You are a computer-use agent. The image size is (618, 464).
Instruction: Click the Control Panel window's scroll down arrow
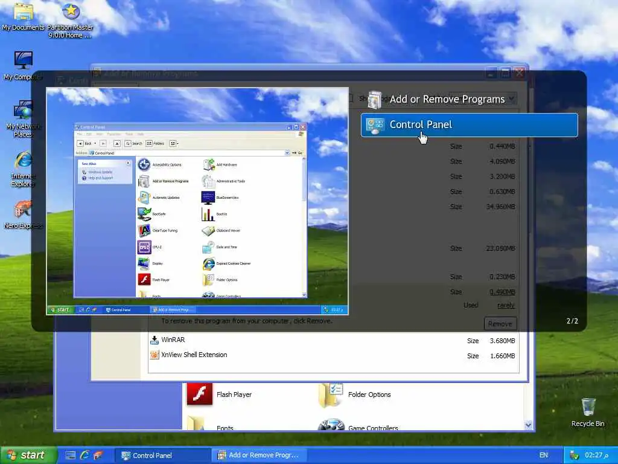click(x=529, y=425)
